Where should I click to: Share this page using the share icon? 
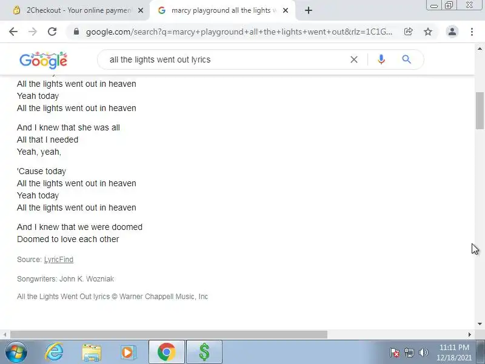408,32
